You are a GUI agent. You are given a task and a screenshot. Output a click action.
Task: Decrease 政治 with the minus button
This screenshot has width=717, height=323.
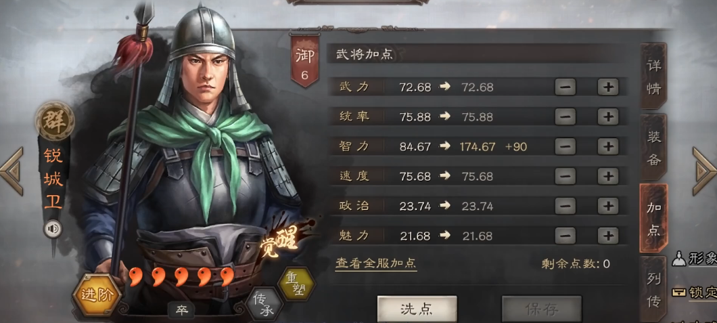click(x=565, y=206)
